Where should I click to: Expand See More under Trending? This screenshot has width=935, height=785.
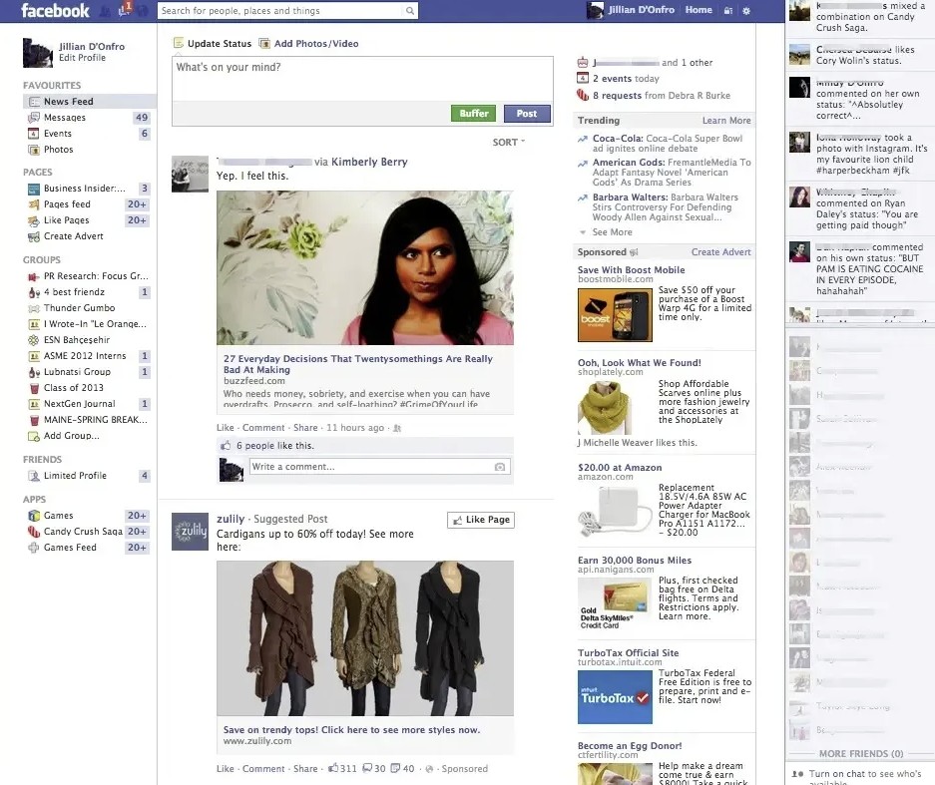coord(612,232)
